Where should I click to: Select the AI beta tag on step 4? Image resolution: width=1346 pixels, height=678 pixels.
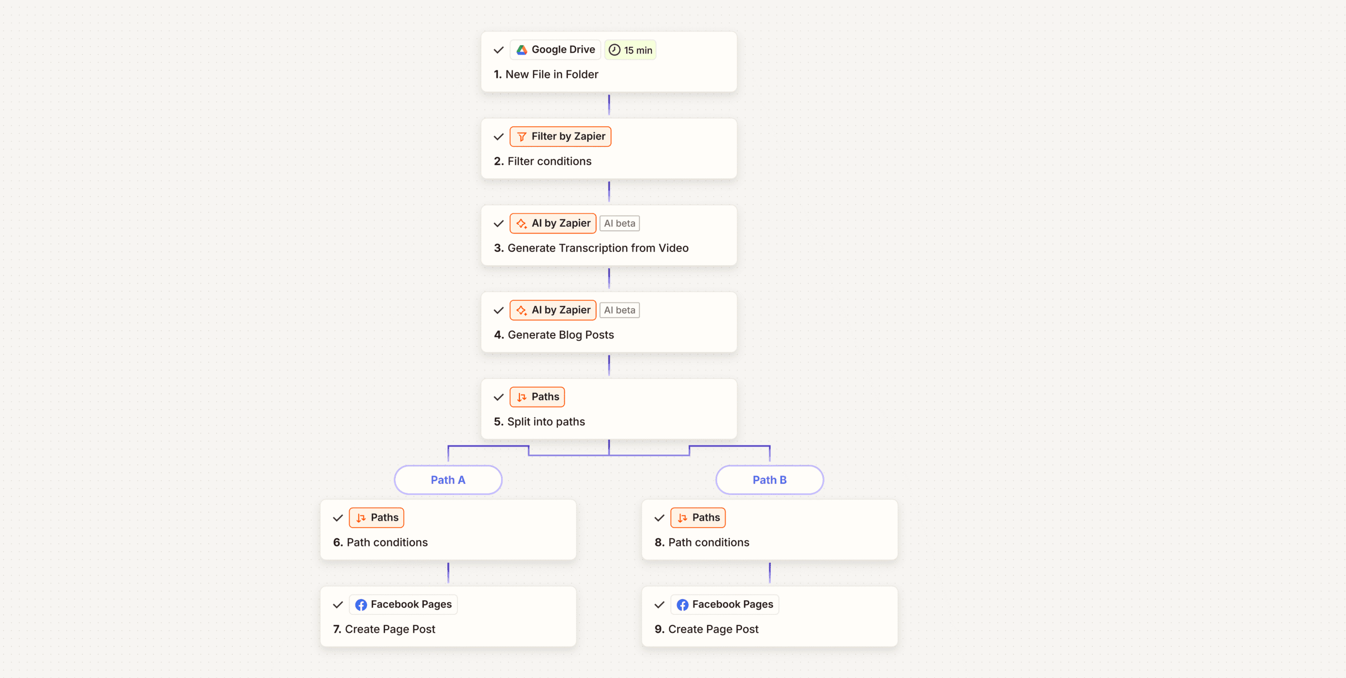point(619,310)
